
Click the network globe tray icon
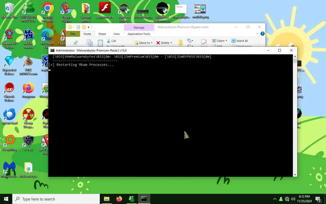pos(287,199)
